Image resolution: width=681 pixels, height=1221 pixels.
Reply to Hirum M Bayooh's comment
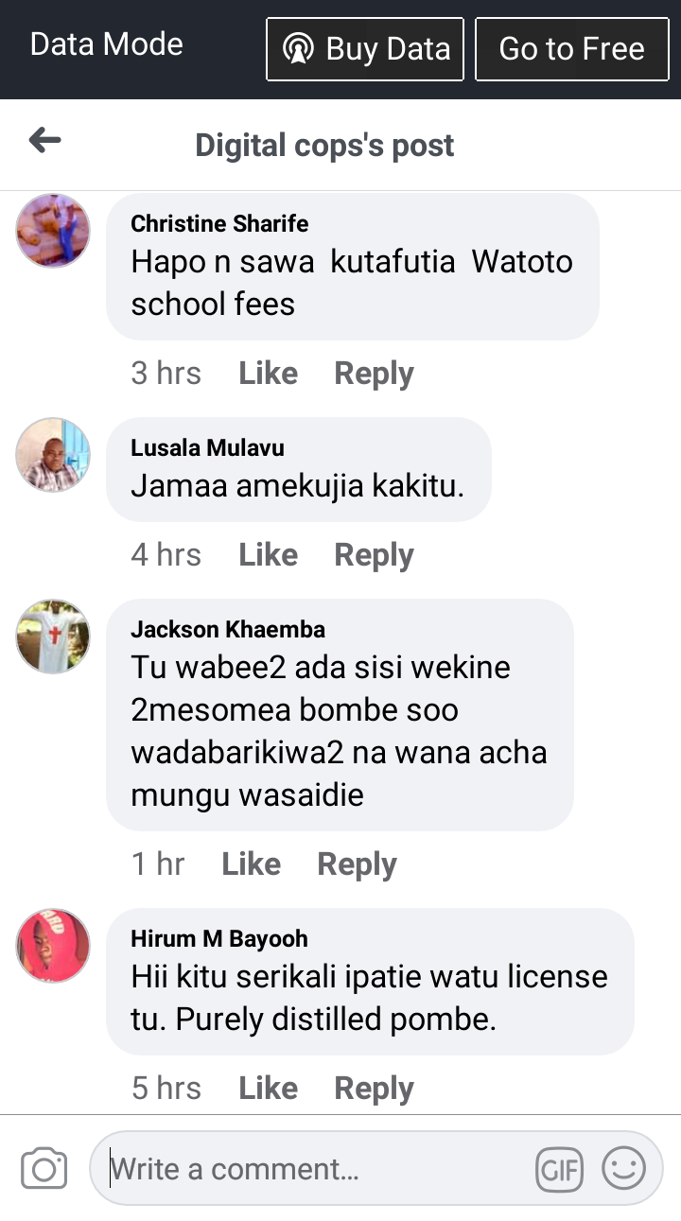point(375,1089)
